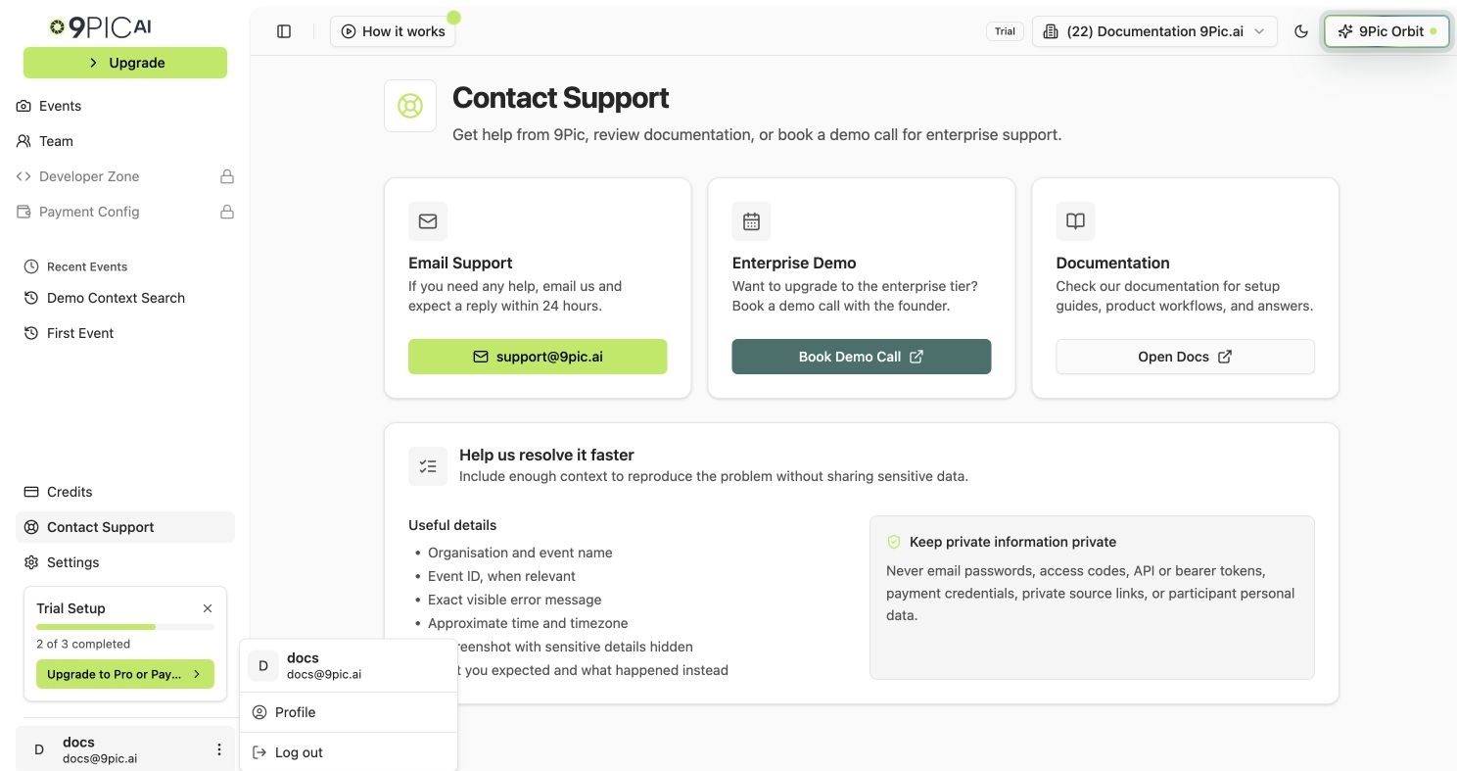Click the 'Event ID, when relevant' bullet
This screenshot has width=1457, height=771.
point(501,576)
